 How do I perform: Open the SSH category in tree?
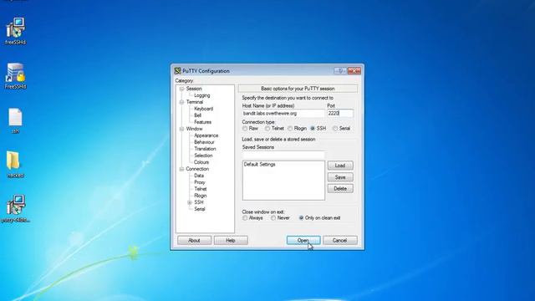(199, 202)
